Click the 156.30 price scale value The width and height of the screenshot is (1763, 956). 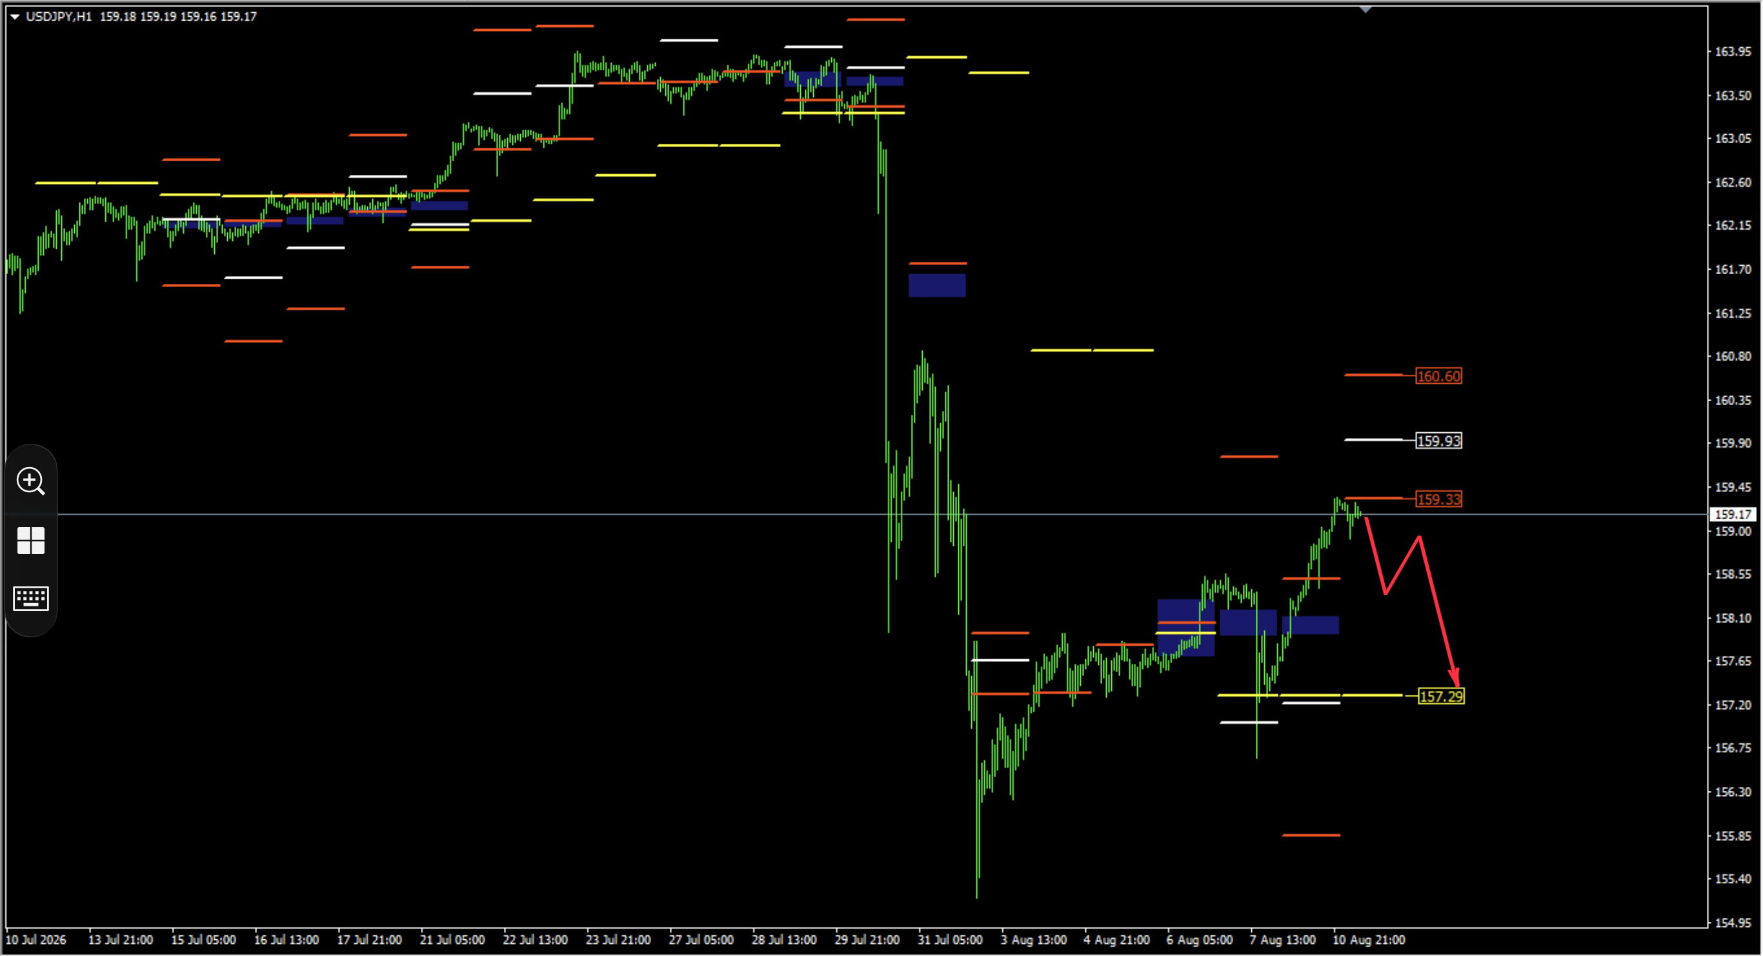[x=1733, y=792]
